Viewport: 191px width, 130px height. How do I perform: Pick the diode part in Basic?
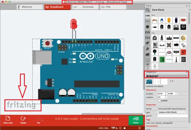[155, 27]
